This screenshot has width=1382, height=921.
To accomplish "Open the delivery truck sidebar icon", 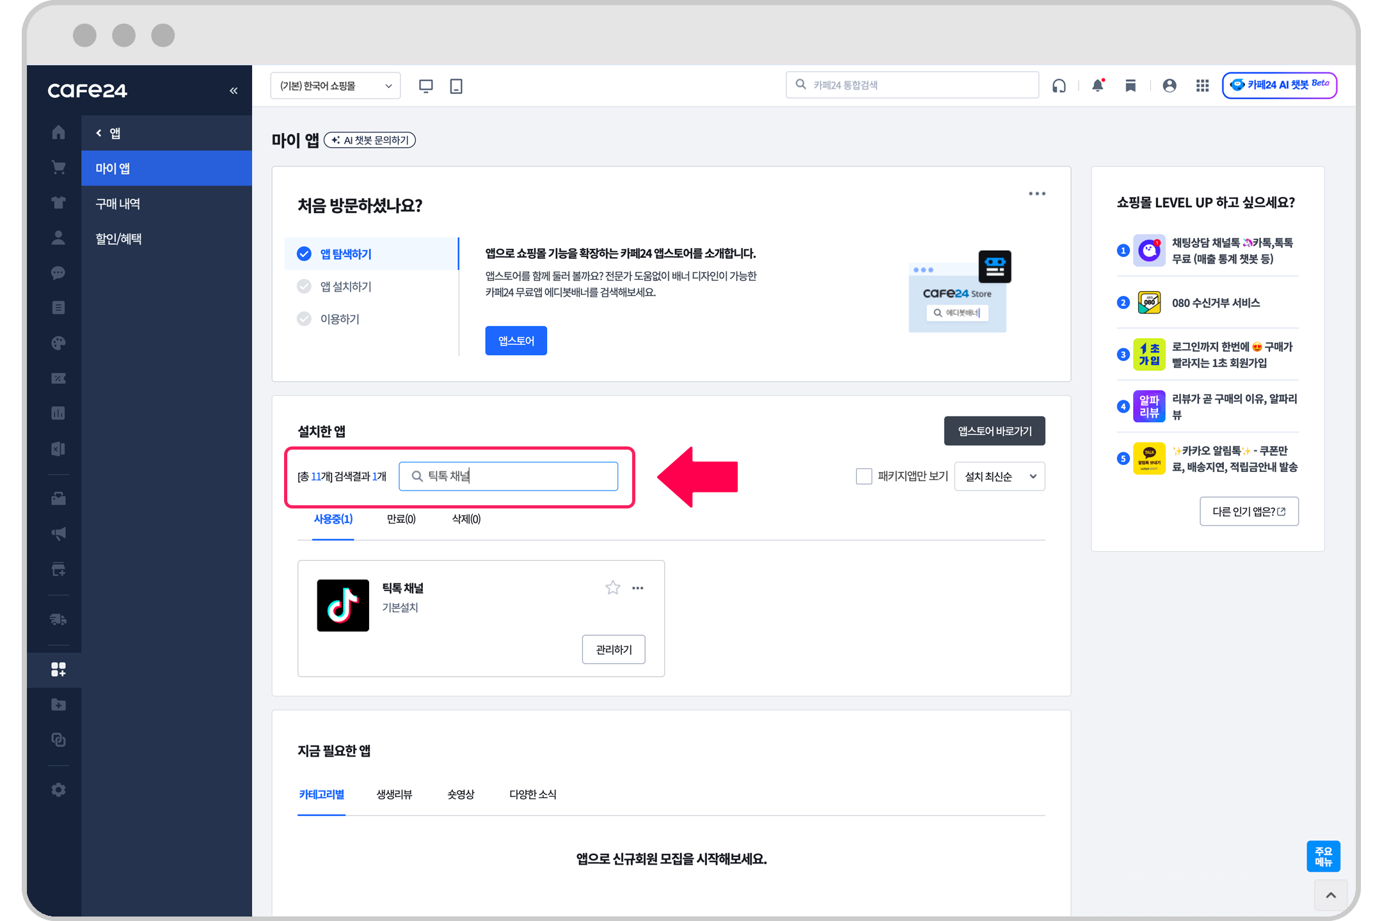I will [58, 619].
